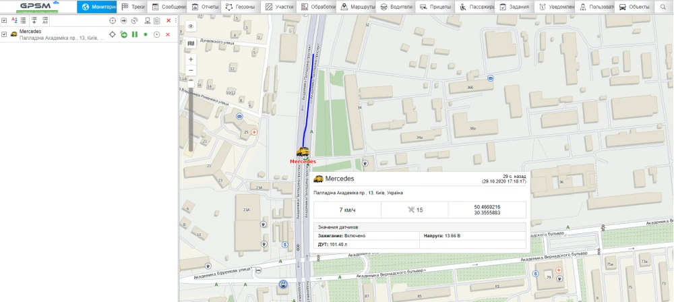Viewport: 674px width, 302px height.
Task: Go to the Водители tab
Action: [394, 7]
